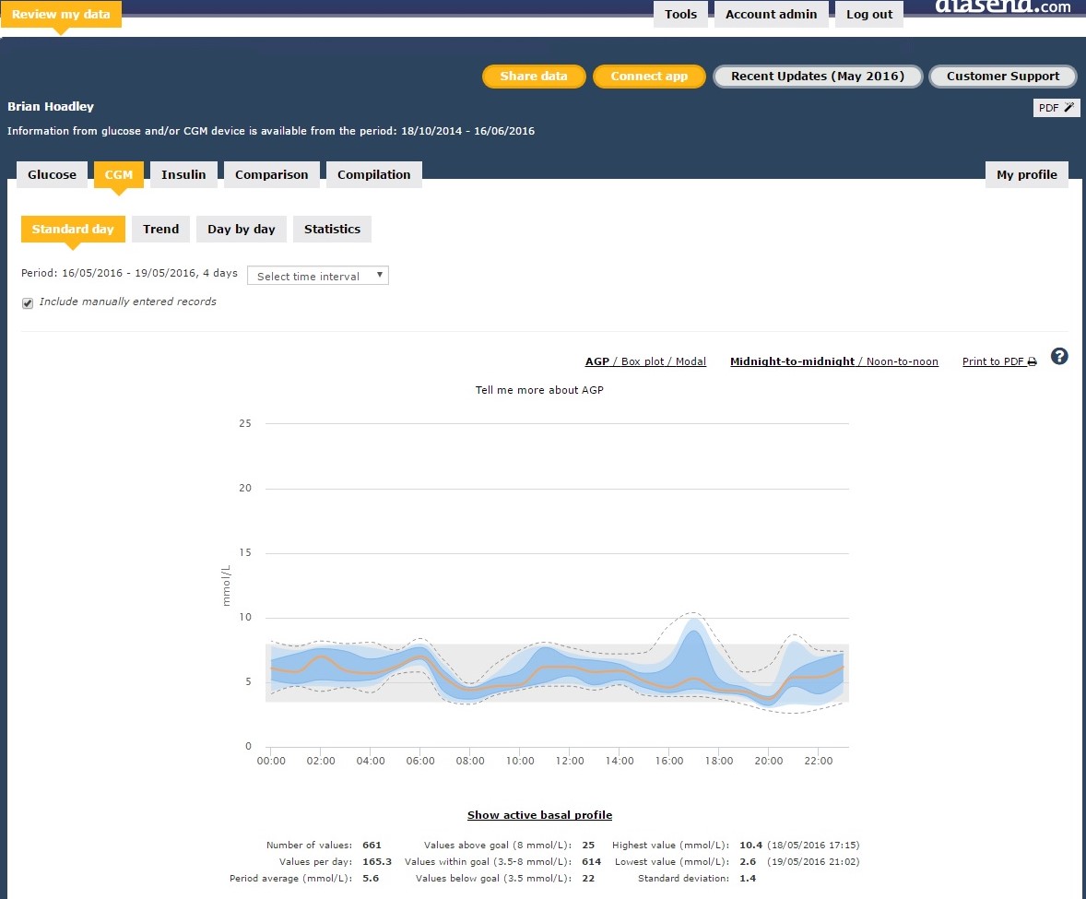This screenshot has height=899, width=1086.
Task: Open Tell me more about AGP
Action: click(x=539, y=390)
